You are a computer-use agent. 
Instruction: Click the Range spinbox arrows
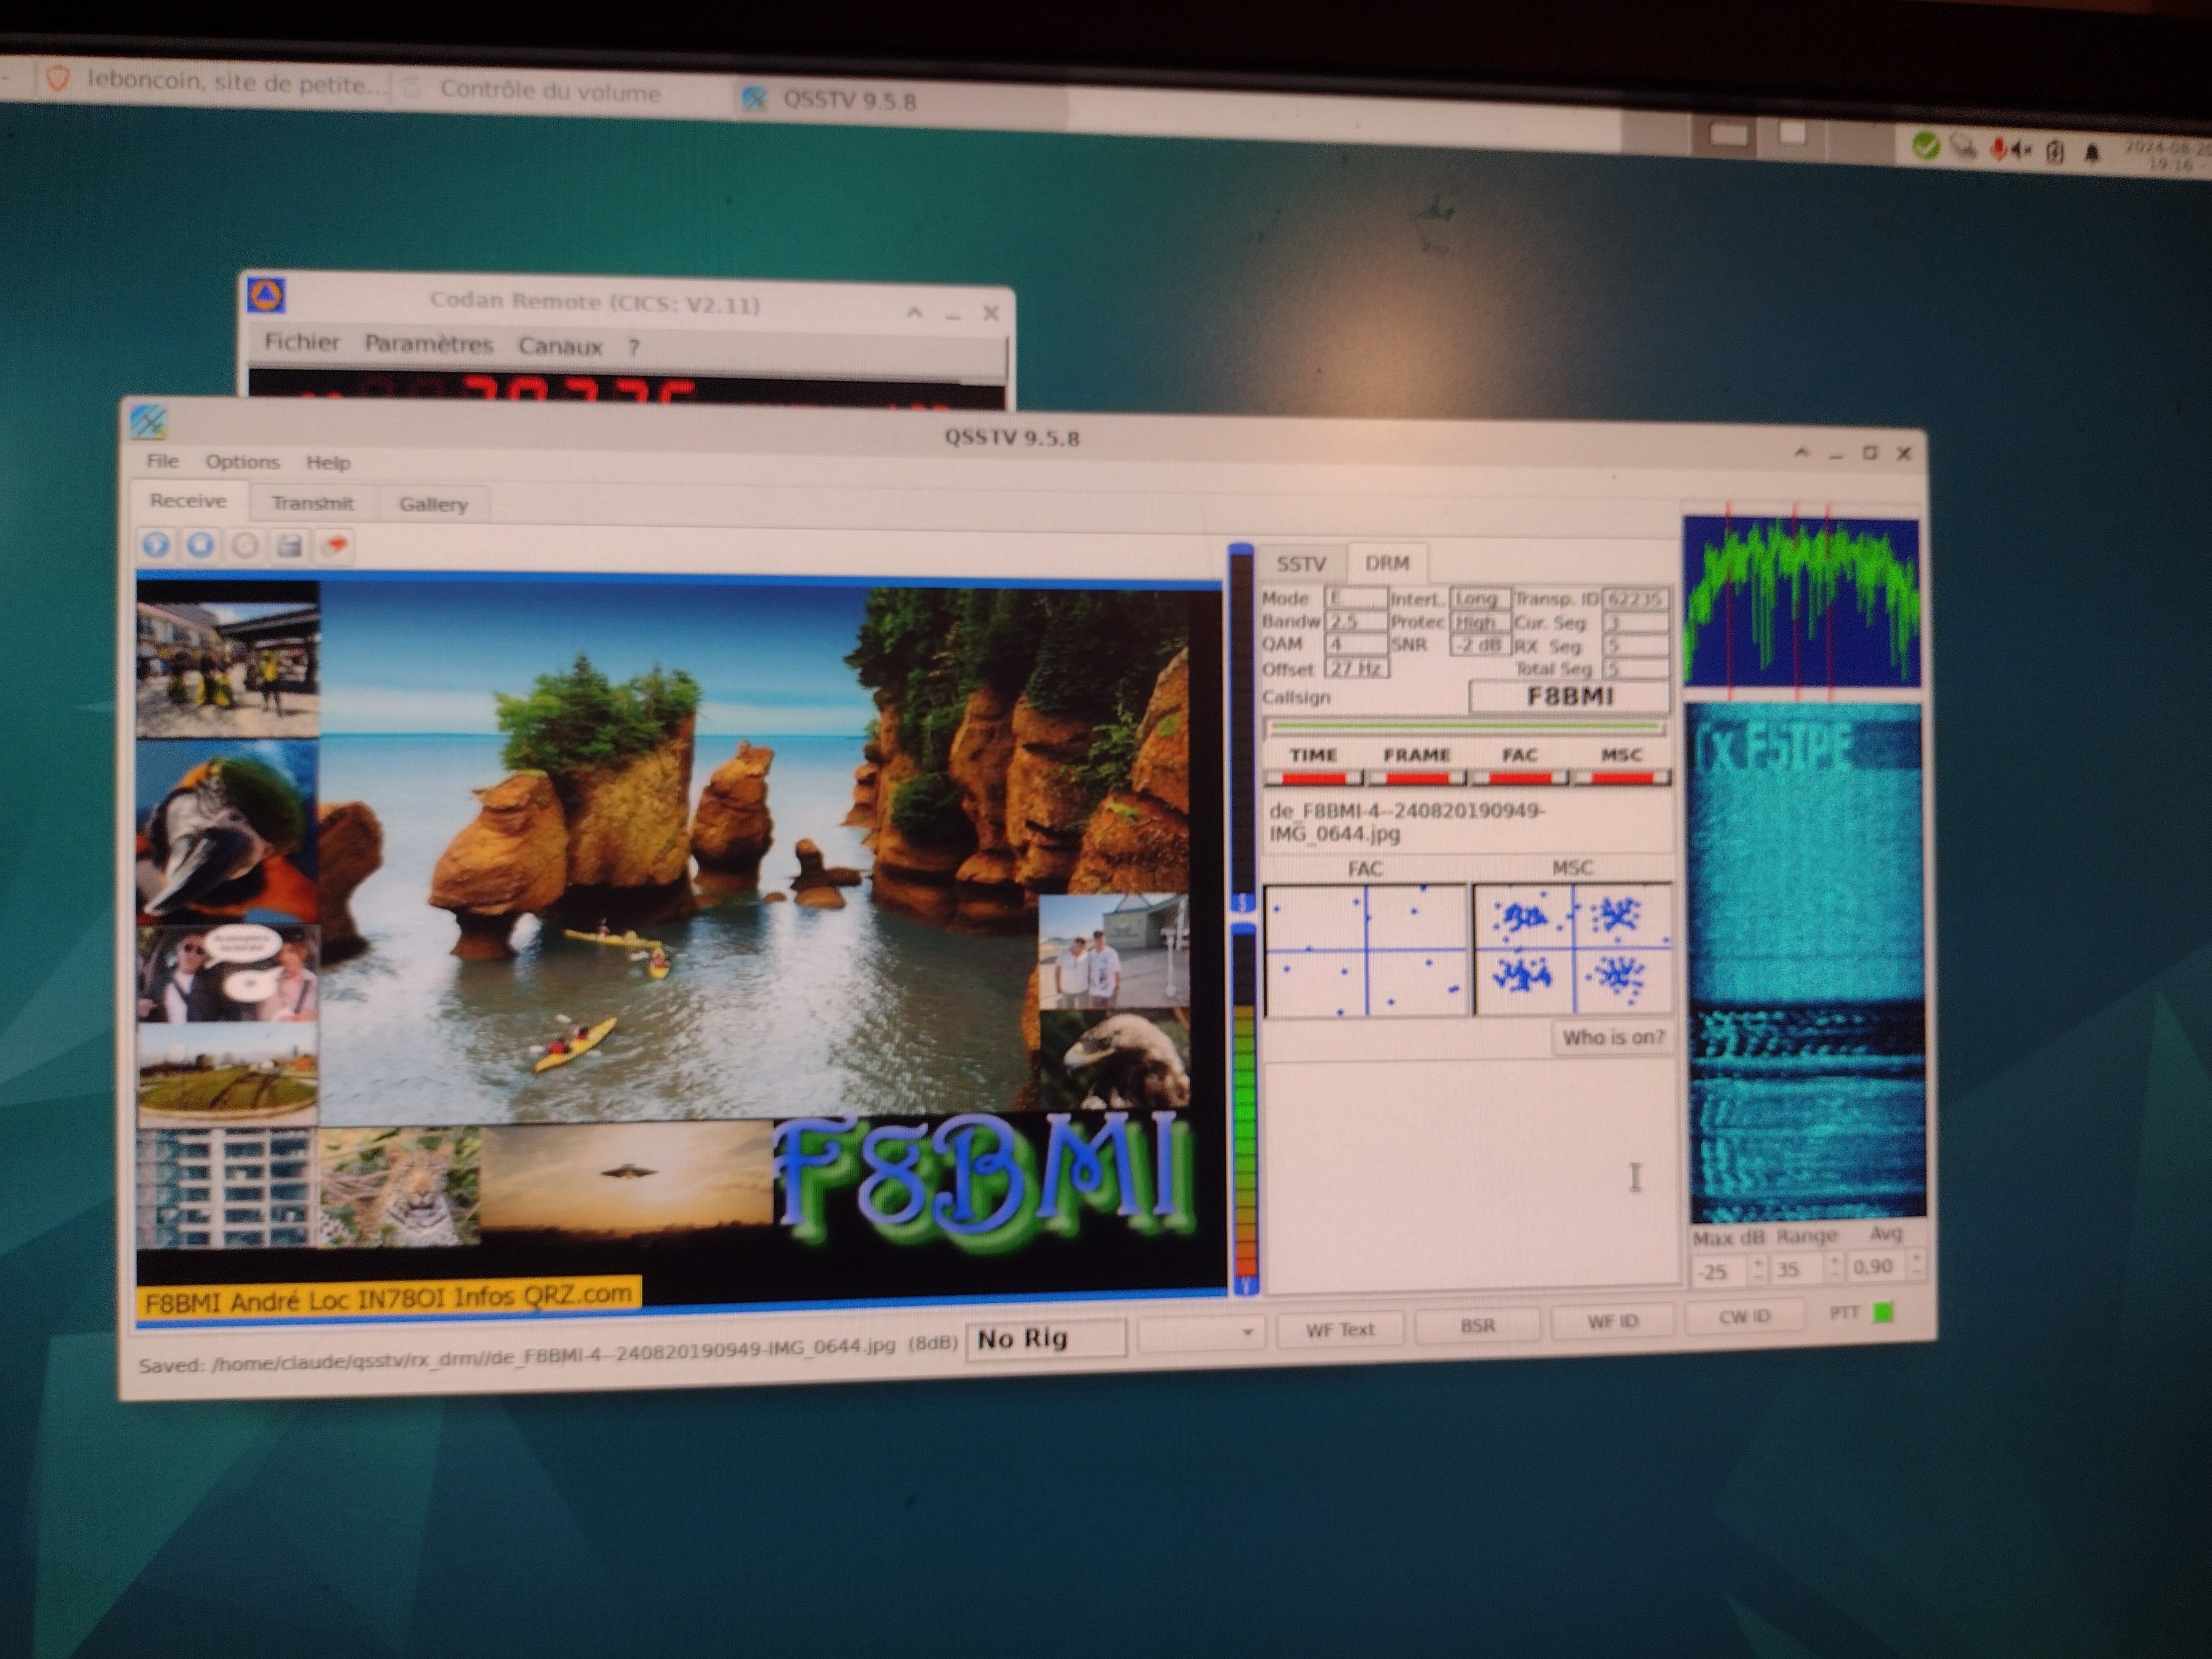pos(1834,1267)
